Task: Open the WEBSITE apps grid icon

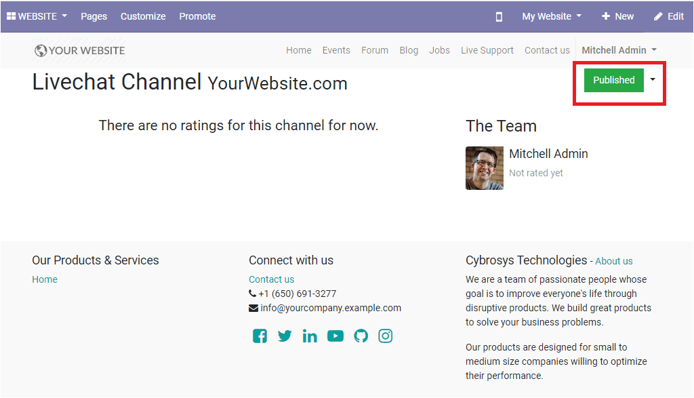Action: [x=11, y=16]
